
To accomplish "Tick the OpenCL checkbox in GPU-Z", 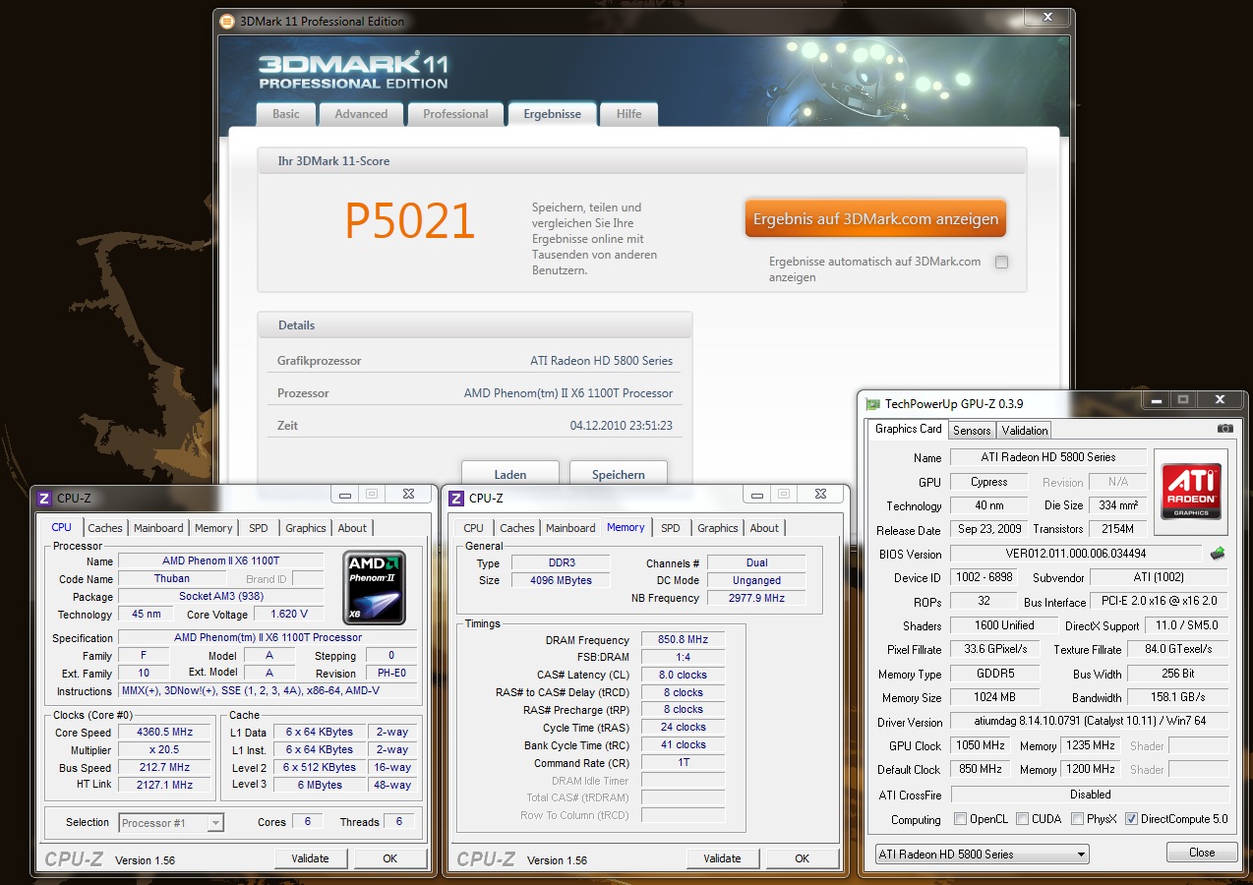I will tap(961, 819).
